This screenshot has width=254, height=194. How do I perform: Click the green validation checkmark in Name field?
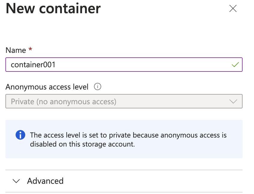click(235, 65)
